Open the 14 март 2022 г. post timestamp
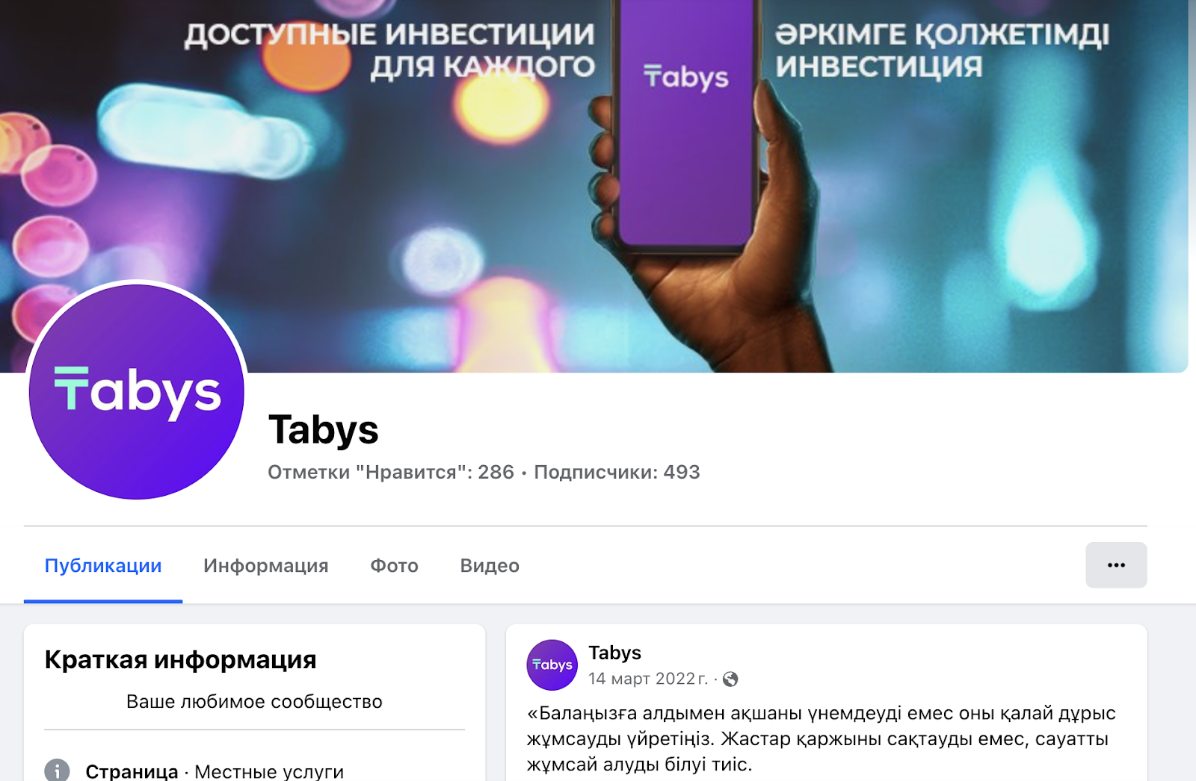 coord(648,679)
